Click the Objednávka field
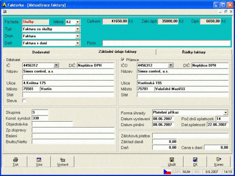 (52, 124)
